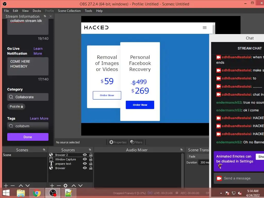Image resolution: width=264 pixels, height=198 pixels.
Task: Click Order Now under $59 plan
Action: (107, 95)
